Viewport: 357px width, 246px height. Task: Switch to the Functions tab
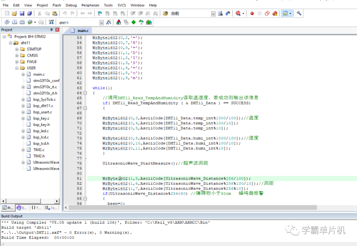tap(36, 208)
